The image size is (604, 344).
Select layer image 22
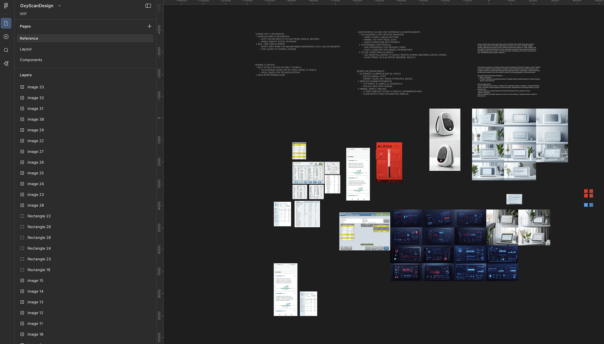click(85, 141)
